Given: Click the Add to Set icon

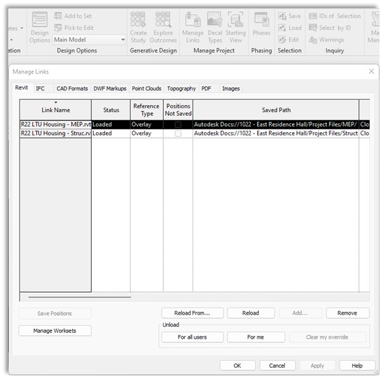Looking at the screenshot, I should pos(58,16).
